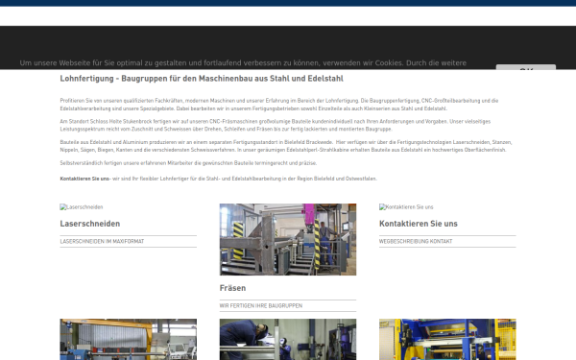
Task: Open the broken Kontaktieren Sie uns image placeholder
Action: pos(406,207)
